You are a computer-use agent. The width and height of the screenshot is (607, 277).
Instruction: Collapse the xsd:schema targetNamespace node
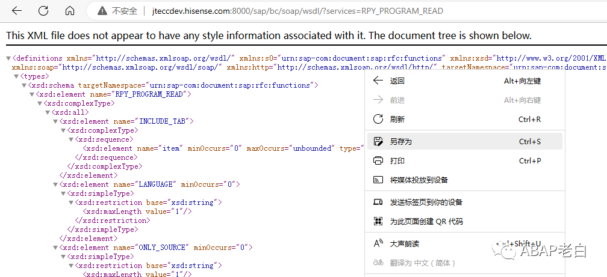pyautogui.click(x=24, y=85)
